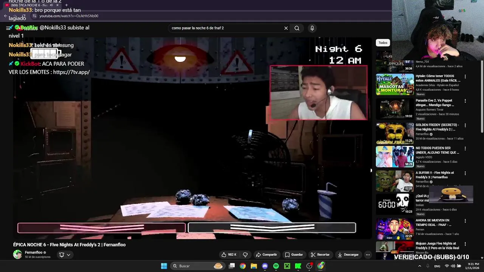Open Spotify from the taskbar
Viewport: 484px width, 272px height.
(x=276, y=266)
